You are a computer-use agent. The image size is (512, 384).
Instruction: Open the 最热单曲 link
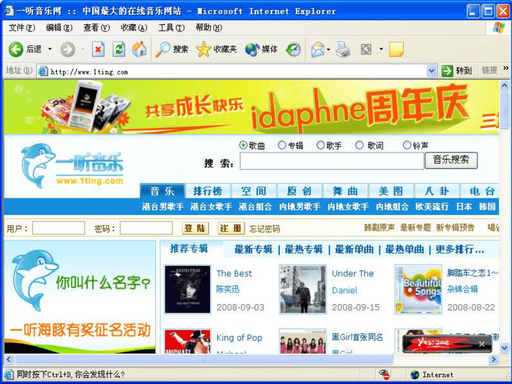click(404, 249)
